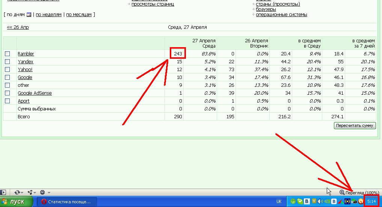Viewport: 382px width, 207px height.
Task: Click the calendar icon next to по дням
Action: pyautogui.click(x=29, y=15)
